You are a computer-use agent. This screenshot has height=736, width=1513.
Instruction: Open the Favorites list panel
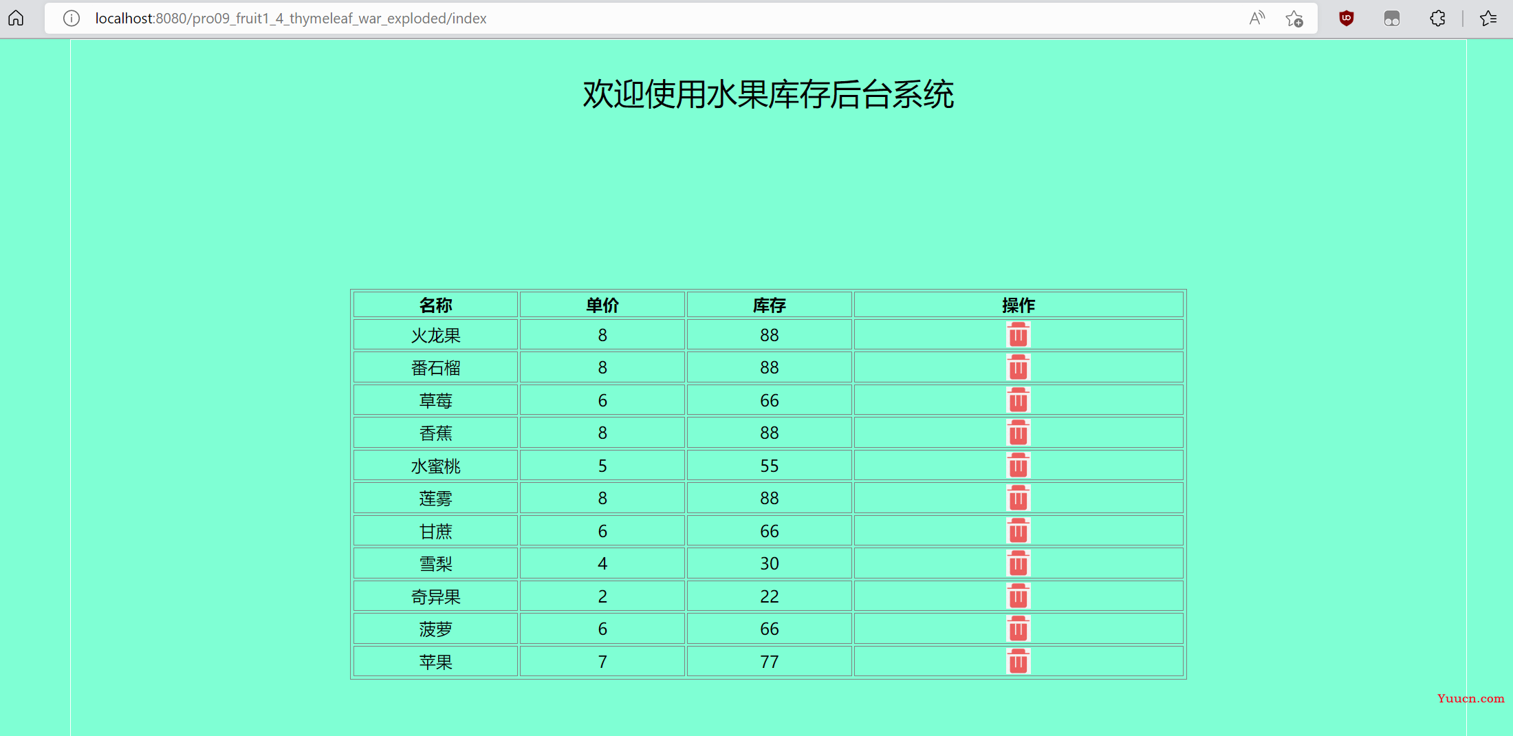(1488, 19)
